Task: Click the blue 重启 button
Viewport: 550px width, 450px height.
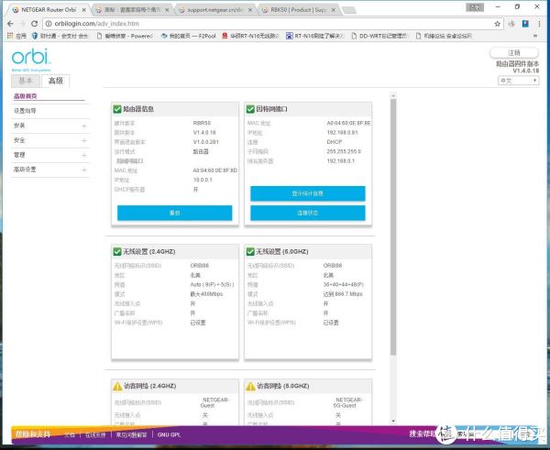Action: 175,213
